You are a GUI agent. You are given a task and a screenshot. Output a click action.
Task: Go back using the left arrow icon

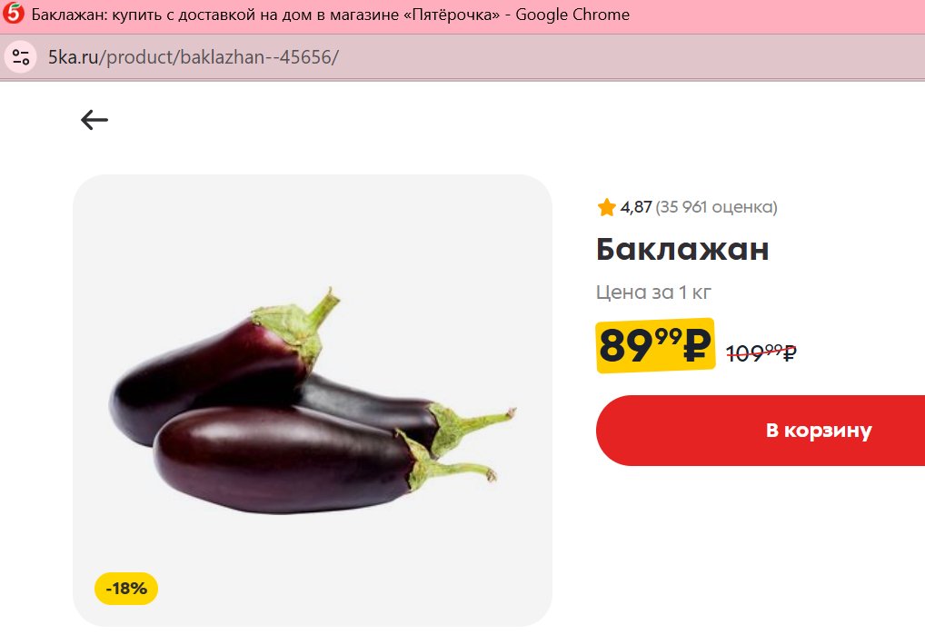point(94,120)
